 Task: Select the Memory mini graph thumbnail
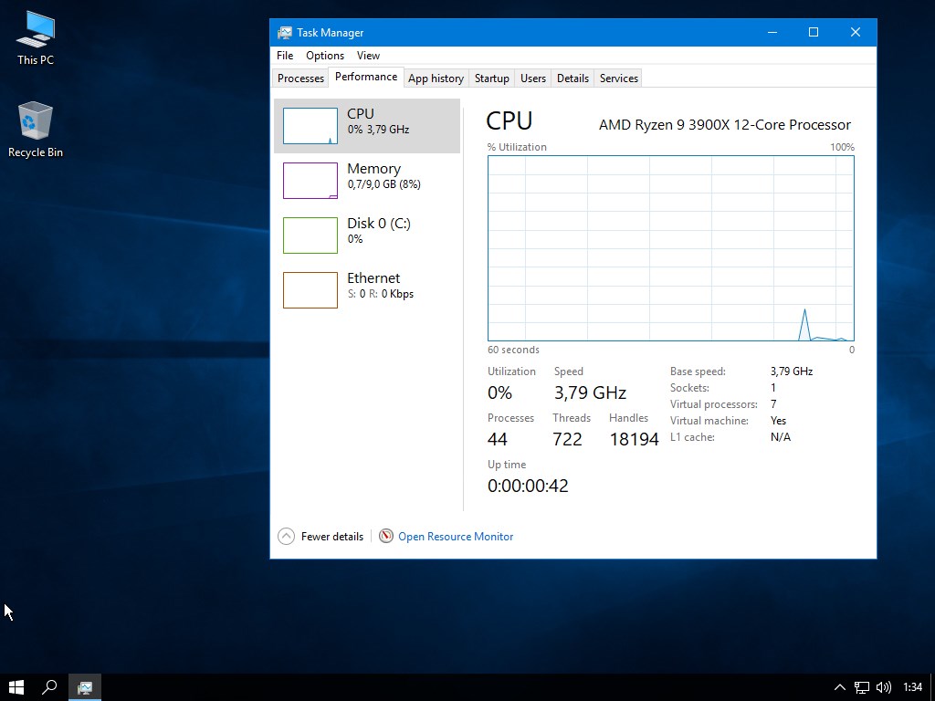click(x=310, y=181)
